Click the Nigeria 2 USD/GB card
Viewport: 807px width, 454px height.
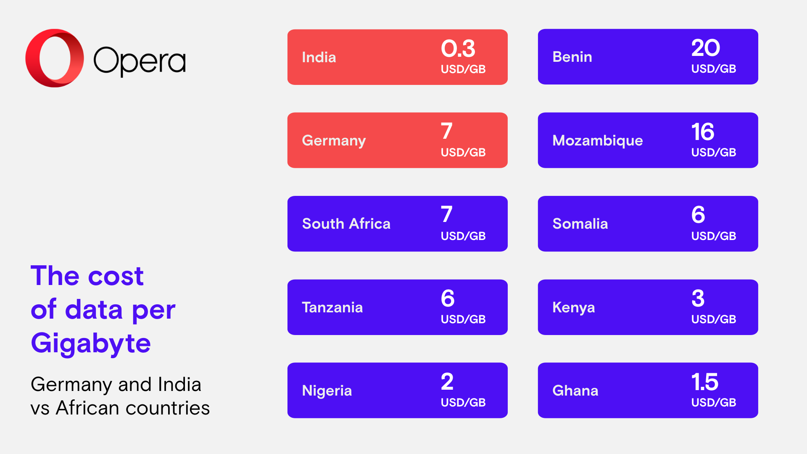click(397, 391)
